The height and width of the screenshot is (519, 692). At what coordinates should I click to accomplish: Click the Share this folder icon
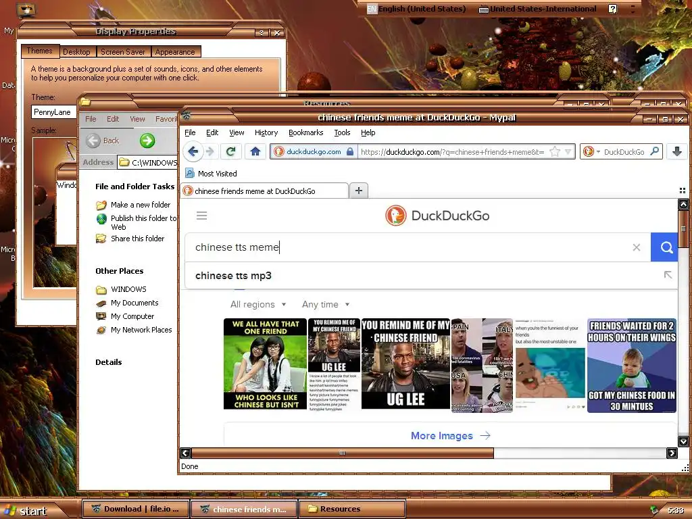pyautogui.click(x=101, y=239)
